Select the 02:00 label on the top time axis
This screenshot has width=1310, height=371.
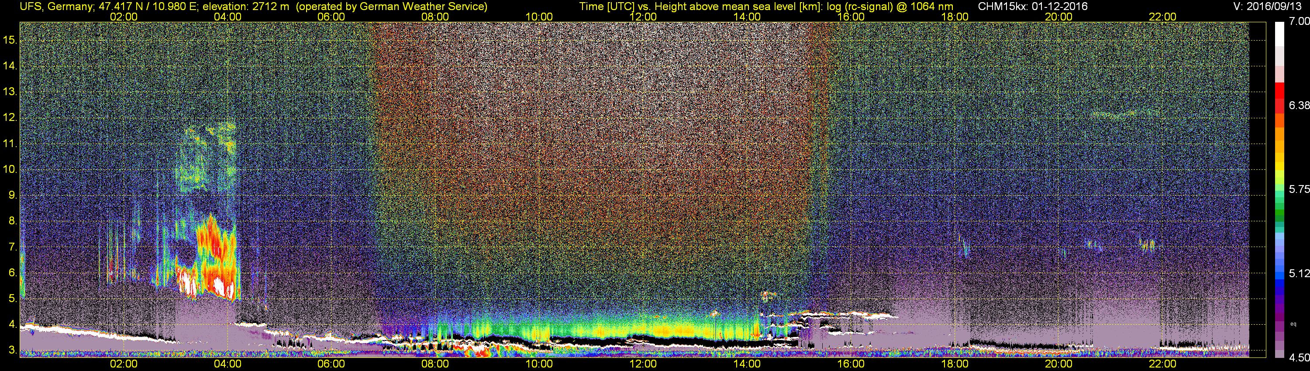coord(124,17)
